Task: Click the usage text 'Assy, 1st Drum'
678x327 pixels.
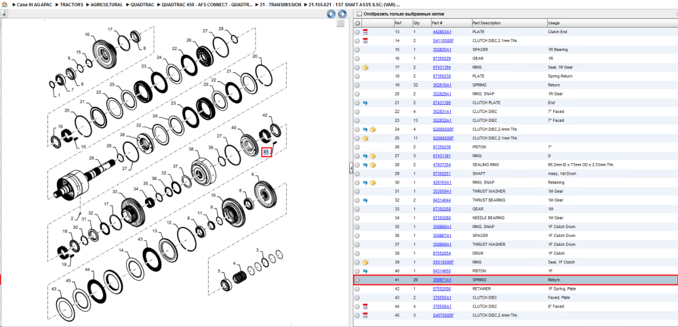Action: click(x=561, y=173)
